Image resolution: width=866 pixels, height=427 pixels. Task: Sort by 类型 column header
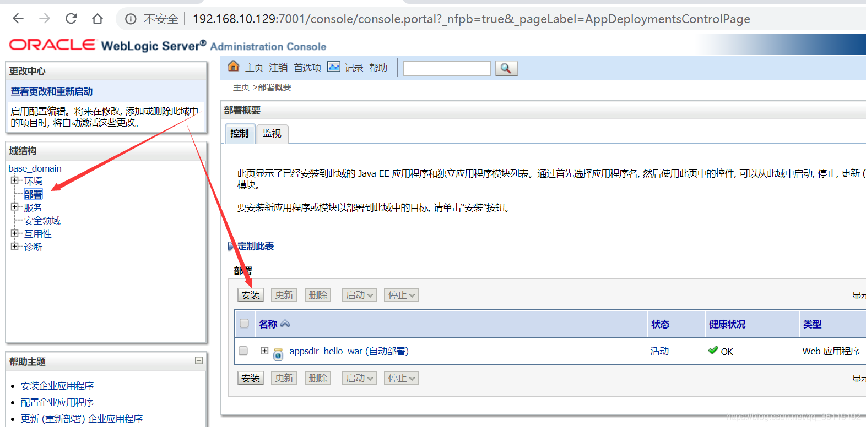[x=813, y=324]
